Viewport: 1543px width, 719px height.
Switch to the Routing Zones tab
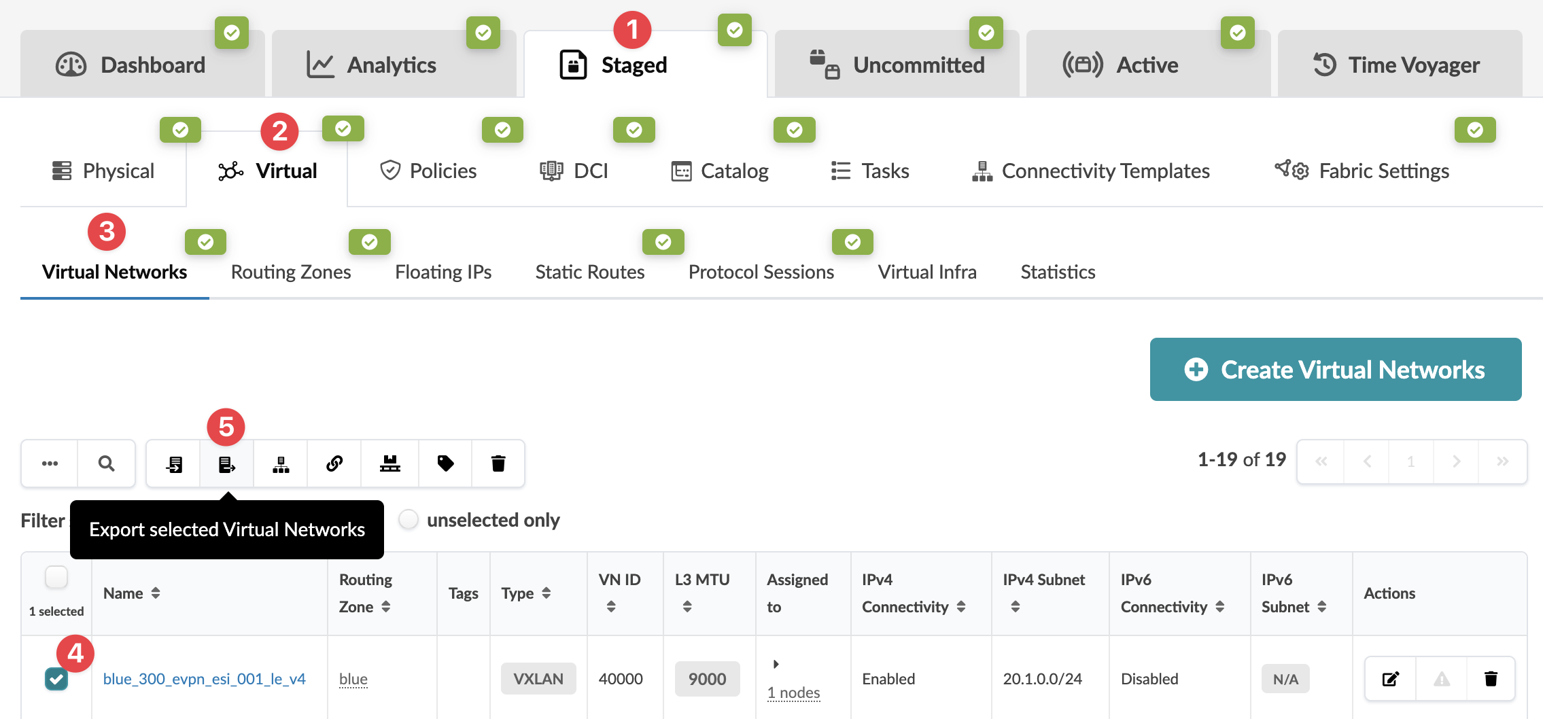pyautogui.click(x=291, y=272)
